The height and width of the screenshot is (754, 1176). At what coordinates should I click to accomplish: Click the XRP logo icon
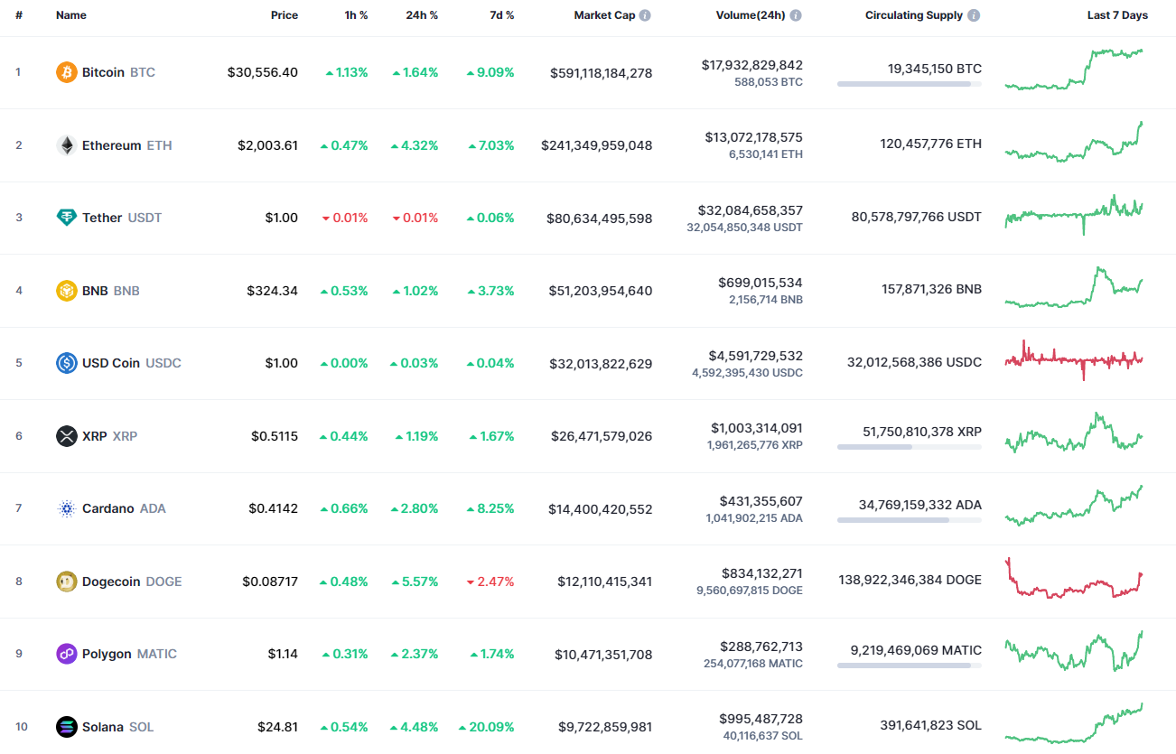(66, 435)
